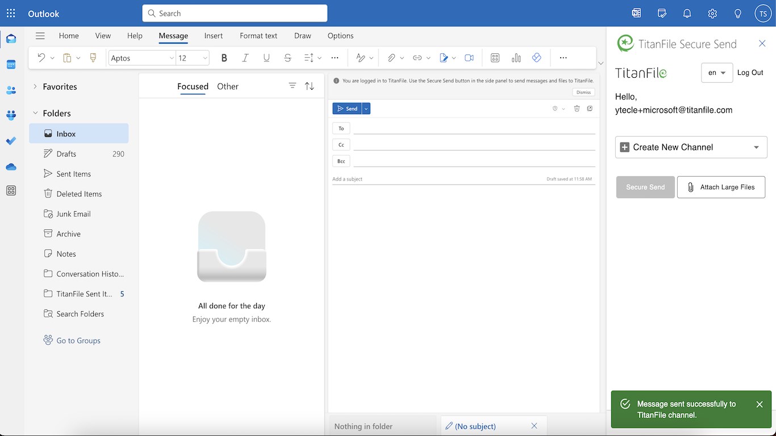Click the search box

pyautogui.click(x=235, y=13)
